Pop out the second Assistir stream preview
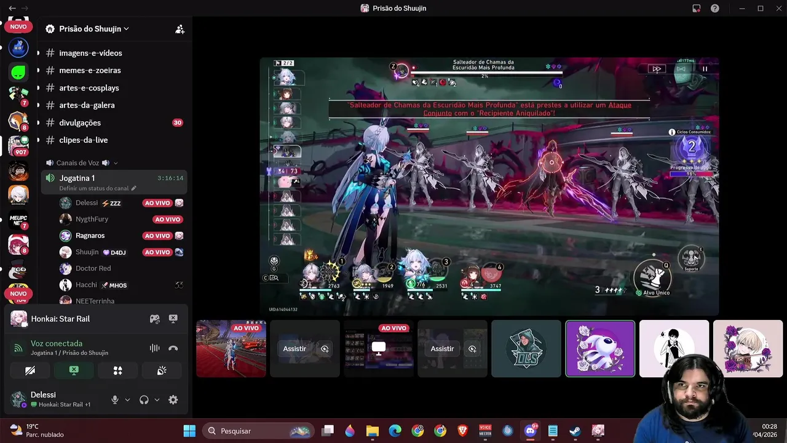This screenshot has width=787, height=443. [472, 349]
